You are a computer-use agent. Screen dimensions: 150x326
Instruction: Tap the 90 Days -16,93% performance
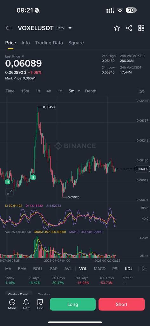(82, 280)
